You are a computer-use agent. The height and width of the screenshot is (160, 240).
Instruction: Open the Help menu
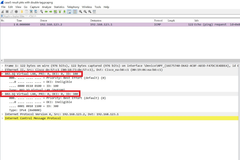[x=106, y=7]
